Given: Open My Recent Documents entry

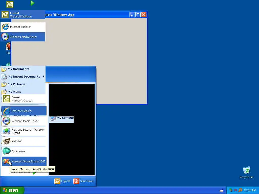Looking at the screenshot, I should click(23, 77).
